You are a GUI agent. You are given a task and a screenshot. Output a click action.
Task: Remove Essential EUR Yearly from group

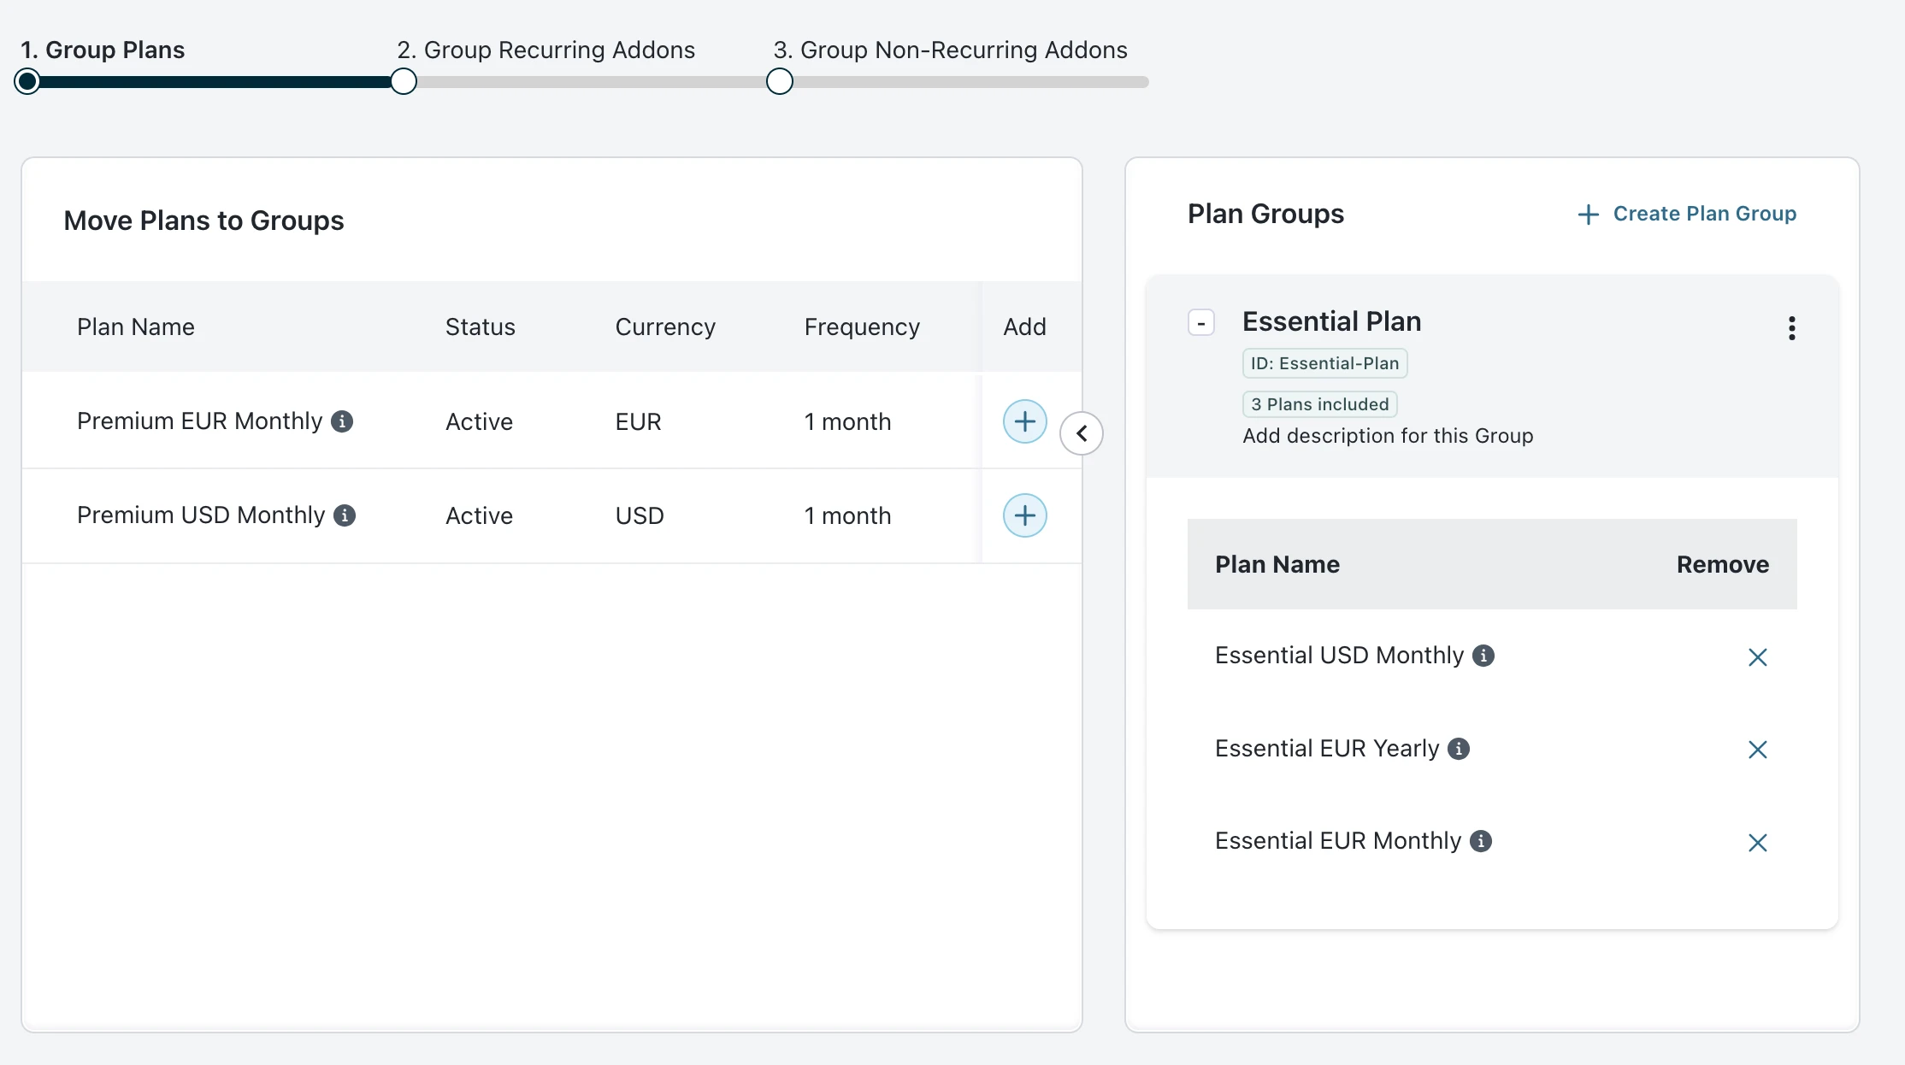click(x=1757, y=750)
